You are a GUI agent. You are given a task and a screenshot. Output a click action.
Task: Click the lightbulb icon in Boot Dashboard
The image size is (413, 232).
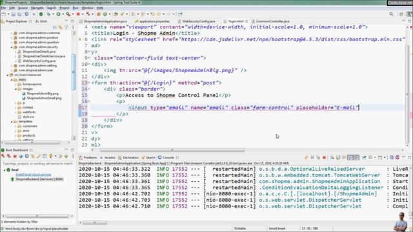50,156
